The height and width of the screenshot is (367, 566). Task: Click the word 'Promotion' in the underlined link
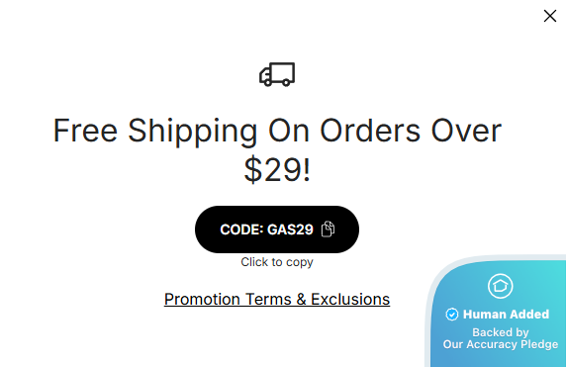coord(202,299)
